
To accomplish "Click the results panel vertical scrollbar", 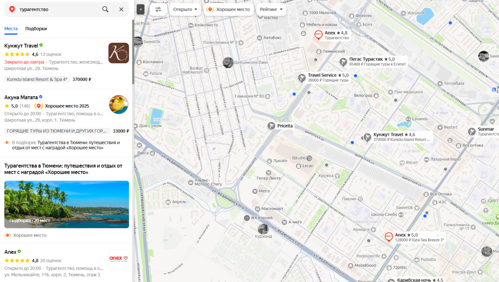I will (133, 51).
